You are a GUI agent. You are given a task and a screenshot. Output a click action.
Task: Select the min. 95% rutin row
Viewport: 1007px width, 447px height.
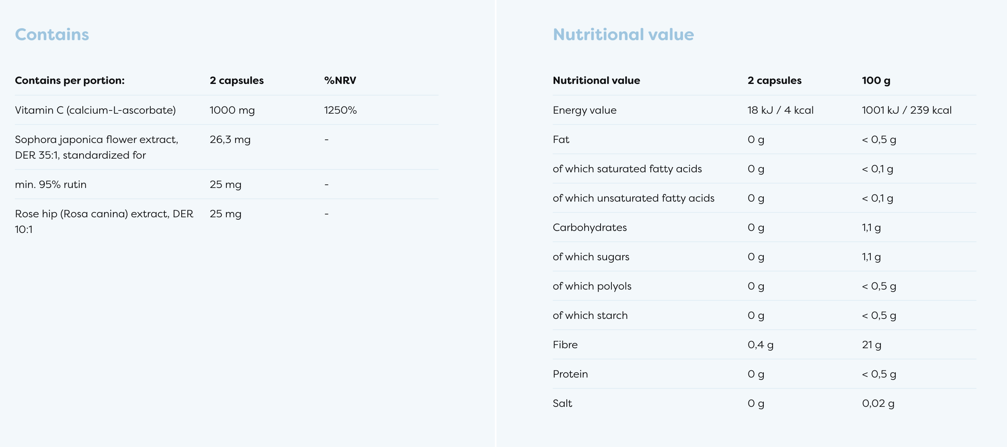pyautogui.click(x=51, y=184)
